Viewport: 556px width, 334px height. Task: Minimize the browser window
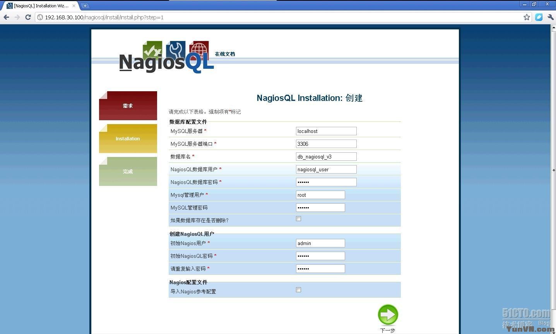pyautogui.click(x=525, y=4)
